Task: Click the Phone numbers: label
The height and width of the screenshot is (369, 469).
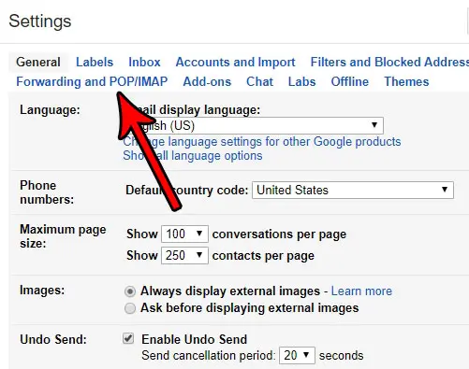Action: coord(47,192)
